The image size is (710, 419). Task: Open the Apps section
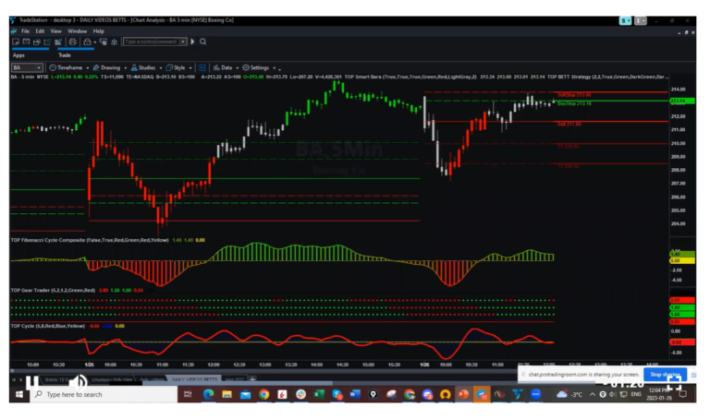[x=18, y=55]
